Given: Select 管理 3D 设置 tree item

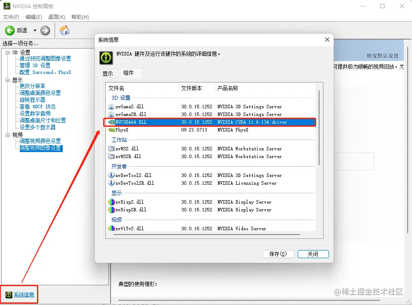Looking at the screenshot, I should pyautogui.click(x=35, y=65).
